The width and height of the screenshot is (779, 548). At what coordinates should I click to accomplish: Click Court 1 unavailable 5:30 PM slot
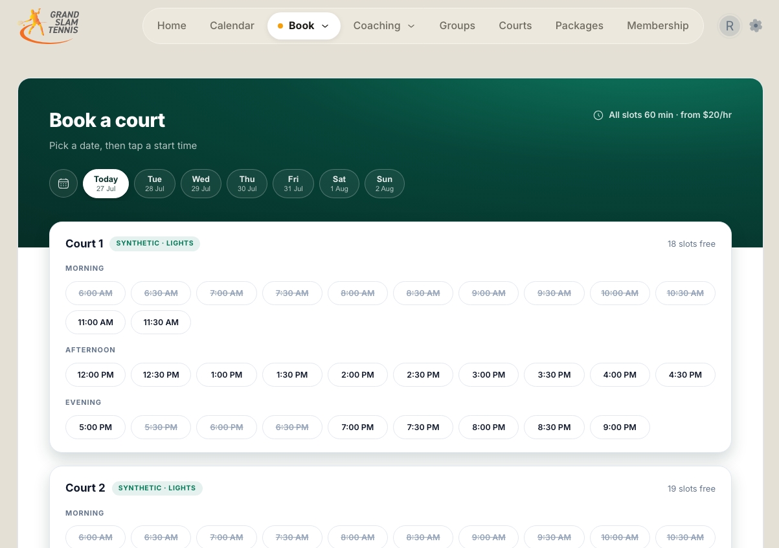point(161,427)
